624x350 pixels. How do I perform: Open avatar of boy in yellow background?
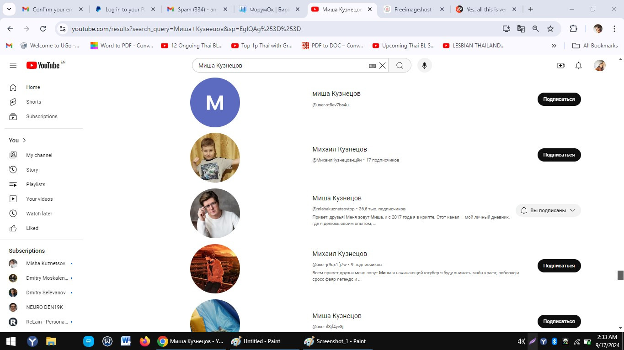pyautogui.click(x=215, y=158)
